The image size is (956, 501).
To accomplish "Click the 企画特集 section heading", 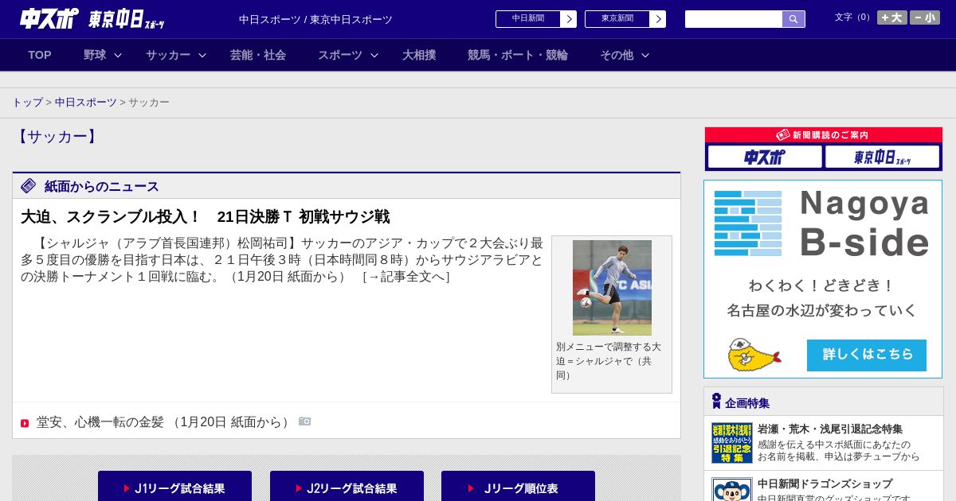I will (x=747, y=403).
